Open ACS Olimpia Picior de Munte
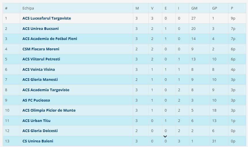The width and height of the screenshot is (248, 147). coord(49,110)
